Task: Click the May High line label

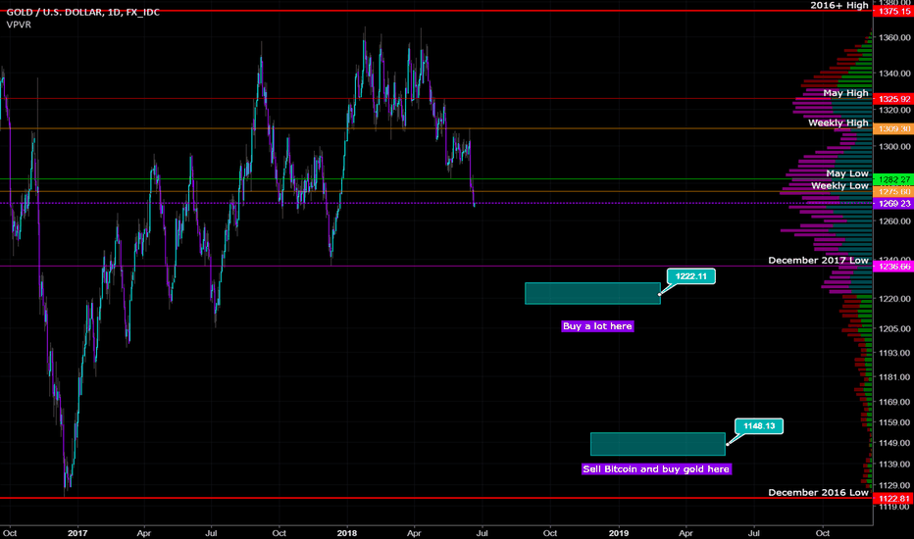Action: 845,93
